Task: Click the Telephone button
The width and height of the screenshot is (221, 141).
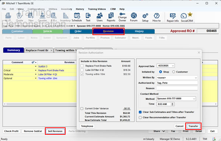Action: pyautogui.click(x=87, y=126)
